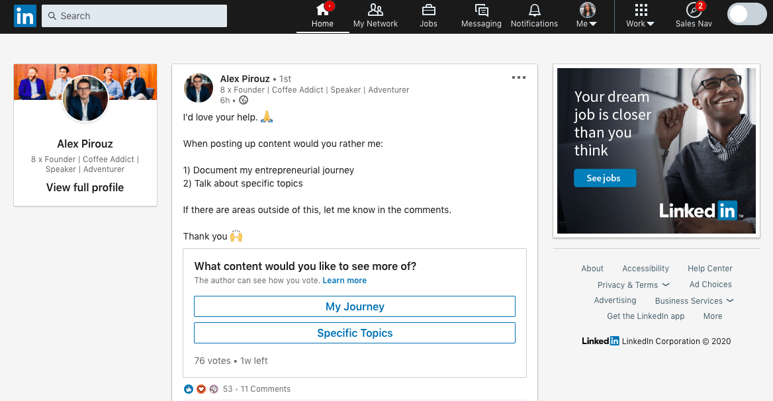Image resolution: width=773 pixels, height=401 pixels.
Task: Open the Accessibility footer link
Action: [x=645, y=269]
